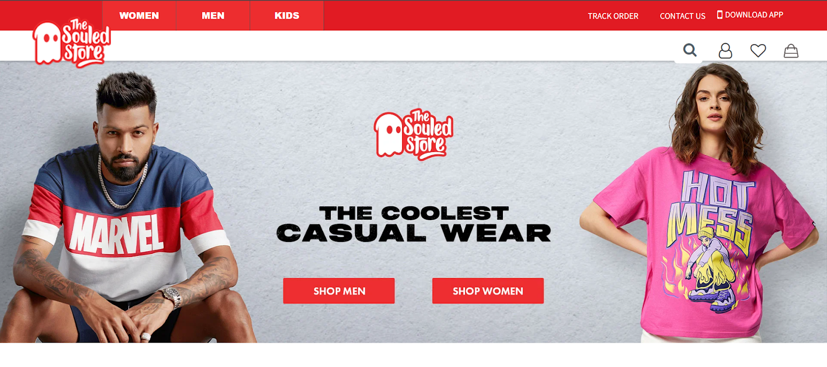
Task: Open the Track Order link
Action: [x=613, y=16]
